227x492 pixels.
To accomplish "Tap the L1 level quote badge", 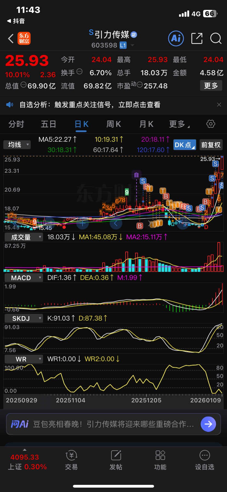I will tap(123, 45).
